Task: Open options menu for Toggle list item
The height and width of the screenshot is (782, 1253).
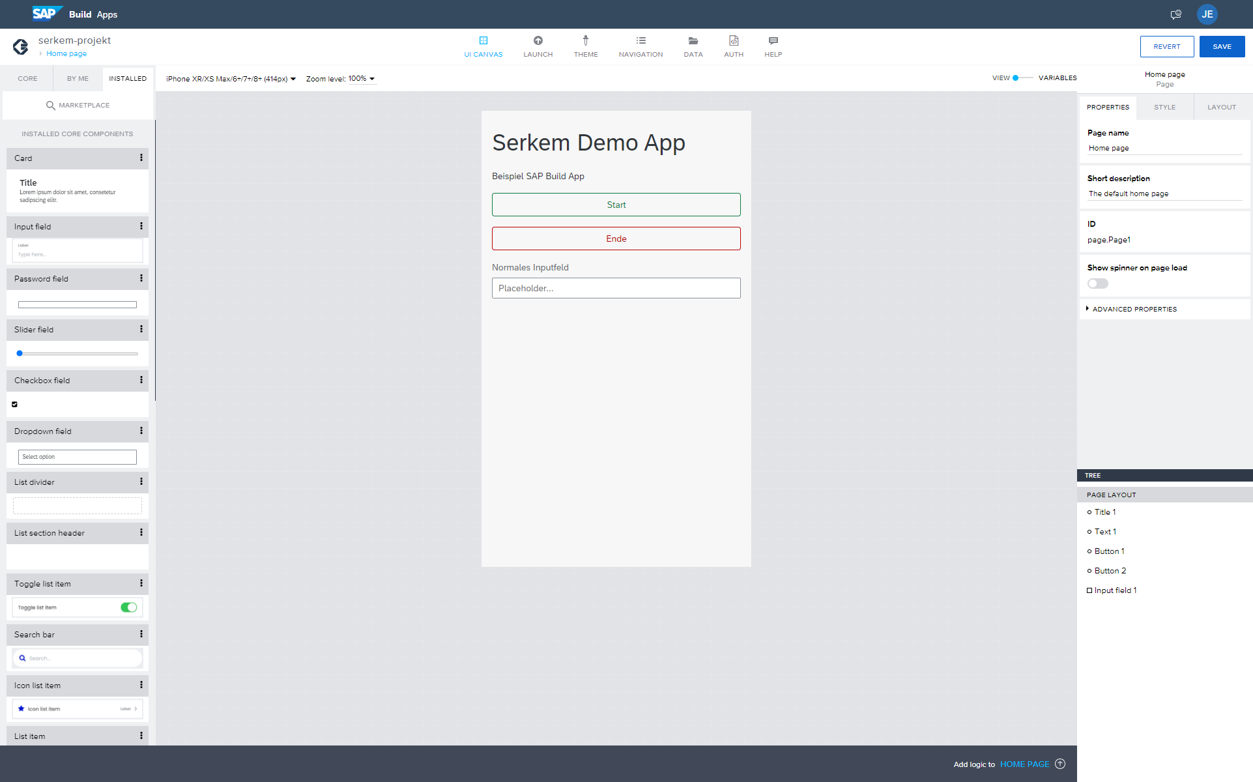Action: point(141,583)
